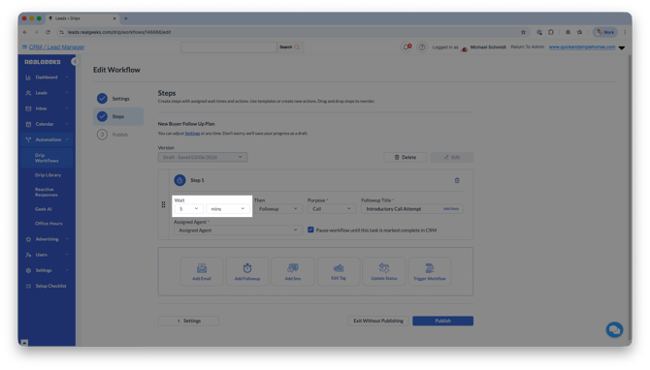Click the bottom-left sidebar collapse icon
The image size is (650, 370).
(24, 342)
